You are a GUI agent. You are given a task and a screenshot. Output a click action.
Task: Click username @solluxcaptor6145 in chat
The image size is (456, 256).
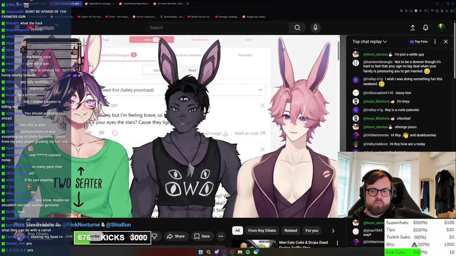(x=378, y=93)
